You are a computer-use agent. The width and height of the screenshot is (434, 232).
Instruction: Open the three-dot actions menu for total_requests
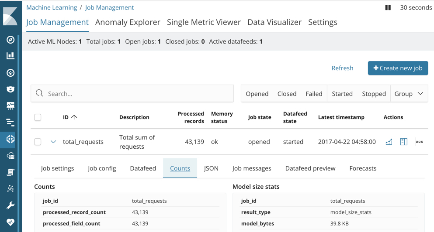(420, 142)
